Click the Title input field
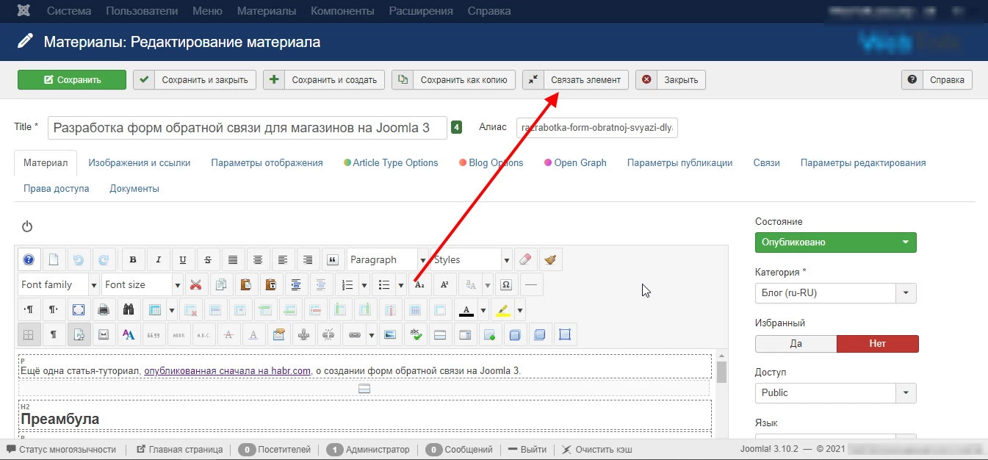988x460 pixels. pos(248,127)
